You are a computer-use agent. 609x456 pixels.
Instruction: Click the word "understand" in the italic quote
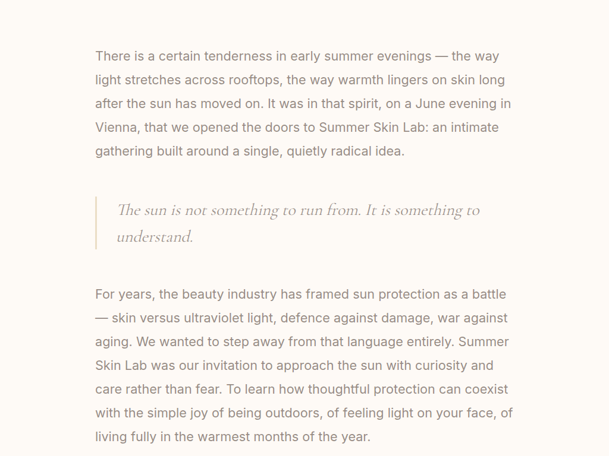click(x=154, y=237)
